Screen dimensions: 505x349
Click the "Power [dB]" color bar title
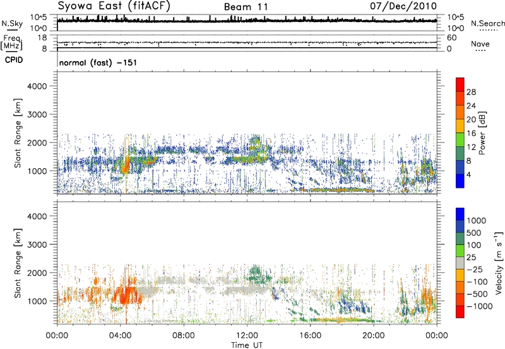click(x=482, y=133)
